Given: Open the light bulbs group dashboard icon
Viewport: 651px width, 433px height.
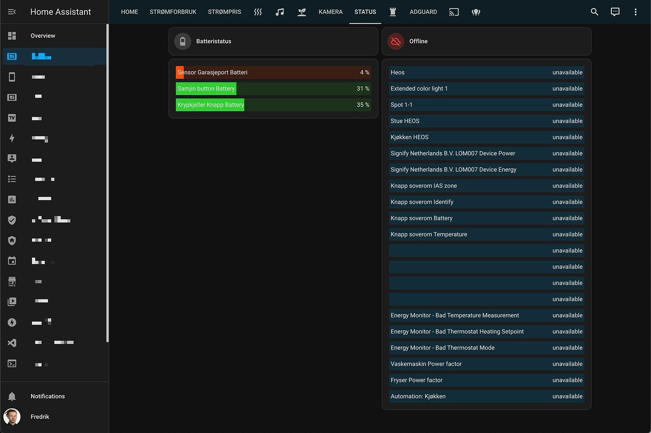Looking at the screenshot, I should 476,12.
